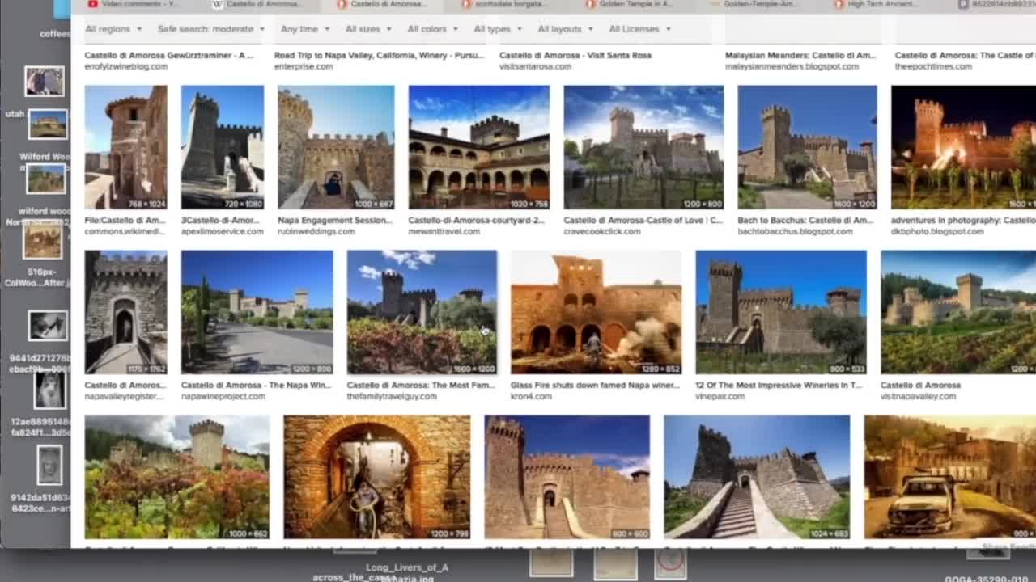Open the commons.wikimedia castle tower thumbnail
Viewport: 1036px width, 582px height.
(125, 147)
